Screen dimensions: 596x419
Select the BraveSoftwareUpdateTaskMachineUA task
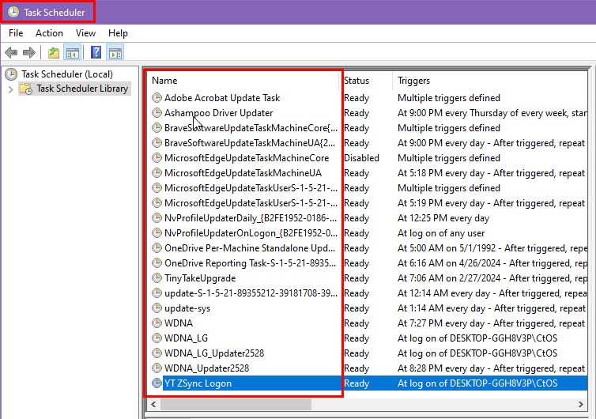point(250,143)
